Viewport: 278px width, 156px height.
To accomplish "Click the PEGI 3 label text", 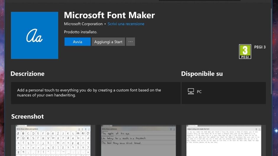I will tap(260, 47).
